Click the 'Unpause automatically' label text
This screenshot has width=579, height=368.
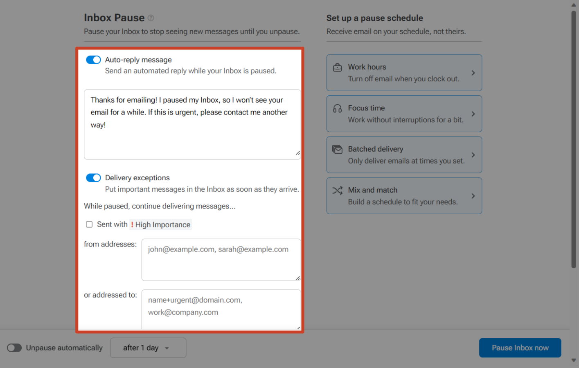(64, 348)
